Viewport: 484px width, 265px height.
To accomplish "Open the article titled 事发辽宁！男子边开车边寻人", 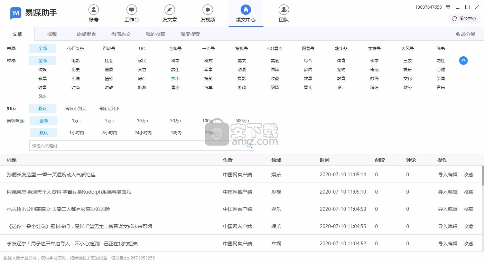I will [x=72, y=244].
